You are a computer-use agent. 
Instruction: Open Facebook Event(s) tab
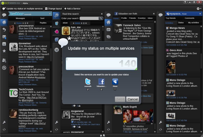click(x=142, y=18)
